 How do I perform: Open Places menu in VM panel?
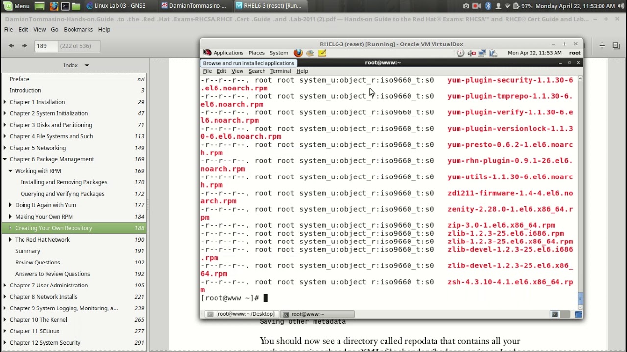pos(256,53)
